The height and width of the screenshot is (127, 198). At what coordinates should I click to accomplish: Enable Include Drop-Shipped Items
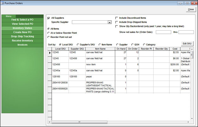coord(116,22)
